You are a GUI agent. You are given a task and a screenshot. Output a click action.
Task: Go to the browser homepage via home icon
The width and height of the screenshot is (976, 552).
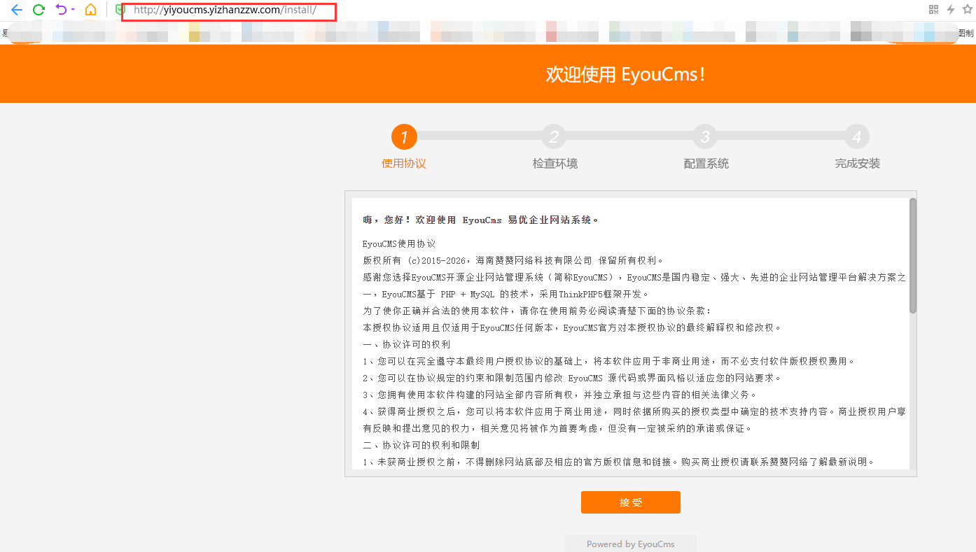pyautogui.click(x=90, y=10)
